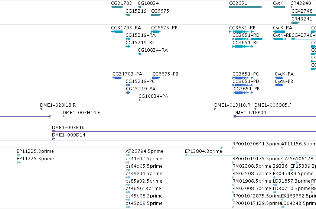The image size is (316, 209).
Task: Select the DME1-018P04 clone label
Action: (x=250, y=113)
